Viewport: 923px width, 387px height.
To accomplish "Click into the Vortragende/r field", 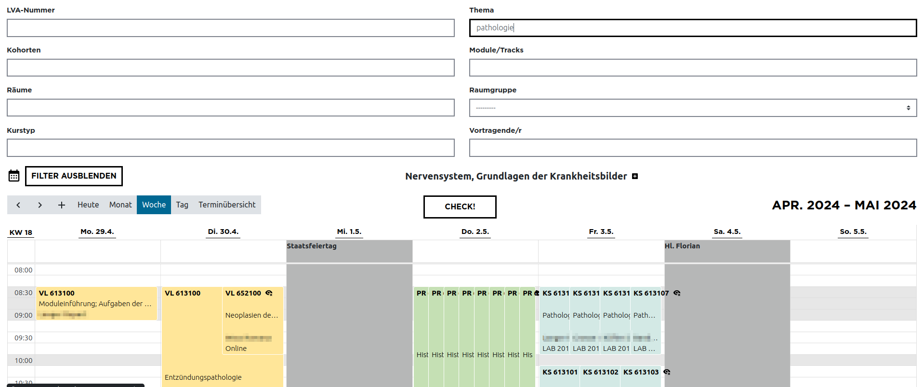I will tap(692, 148).
